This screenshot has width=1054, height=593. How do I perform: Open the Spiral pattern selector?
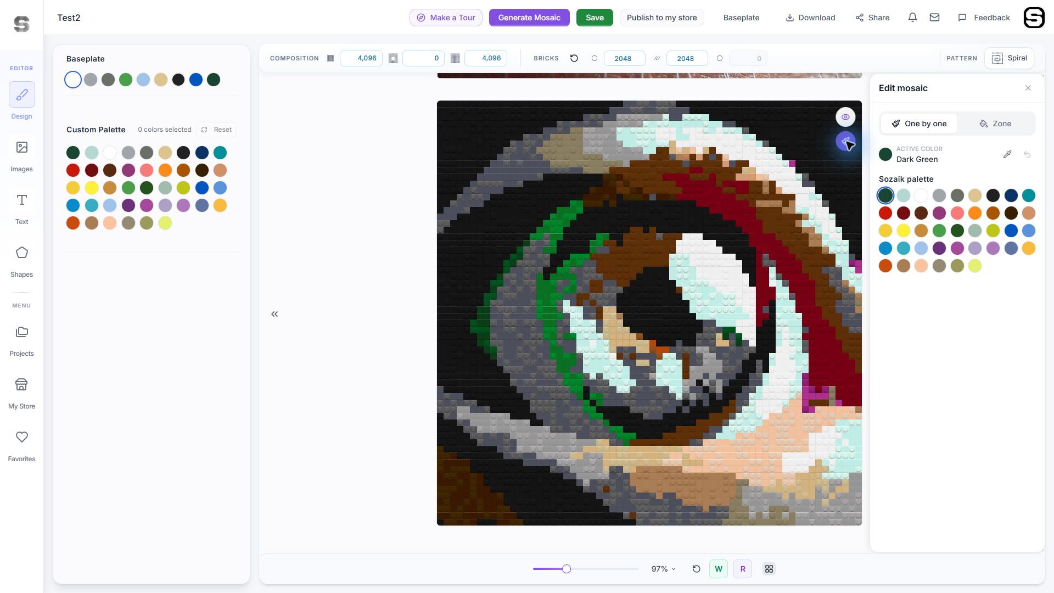coord(1009,58)
